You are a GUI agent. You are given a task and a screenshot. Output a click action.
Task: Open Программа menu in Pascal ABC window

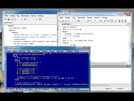click(25, 16)
